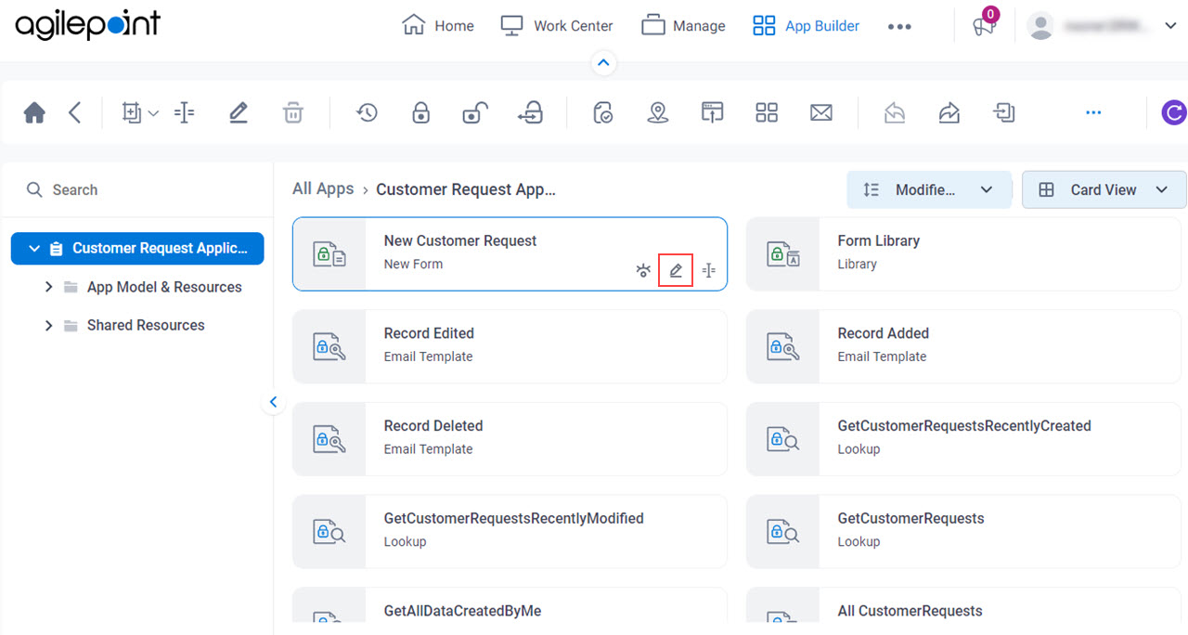The image size is (1188, 635).
Task: Click the publish window-upload toolbar icon
Action: tap(712, 113)
